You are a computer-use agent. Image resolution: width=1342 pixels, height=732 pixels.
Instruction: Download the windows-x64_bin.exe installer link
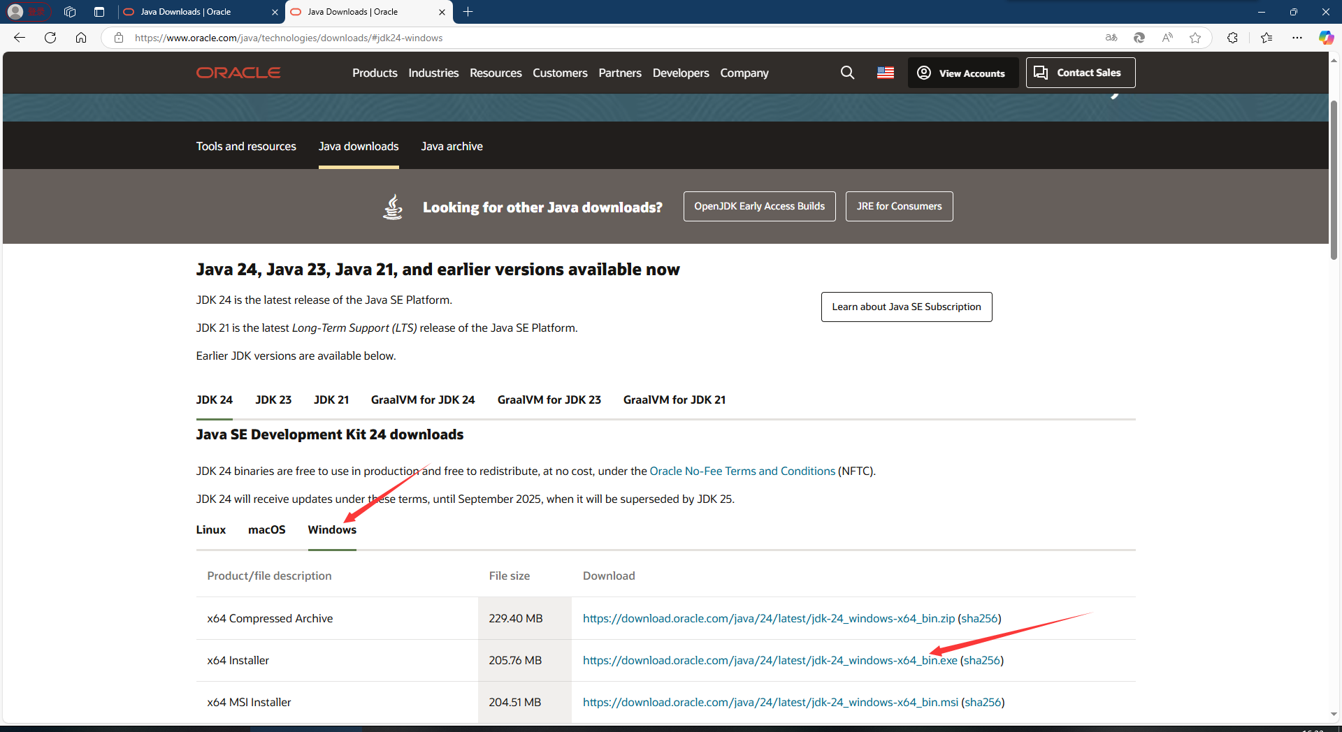coord(770,660)
